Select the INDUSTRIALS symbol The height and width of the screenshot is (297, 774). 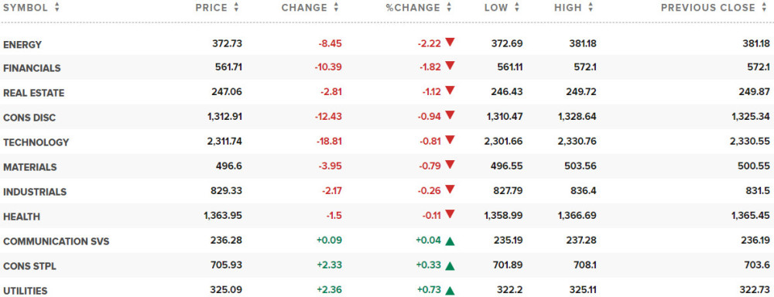click(35, 191)
